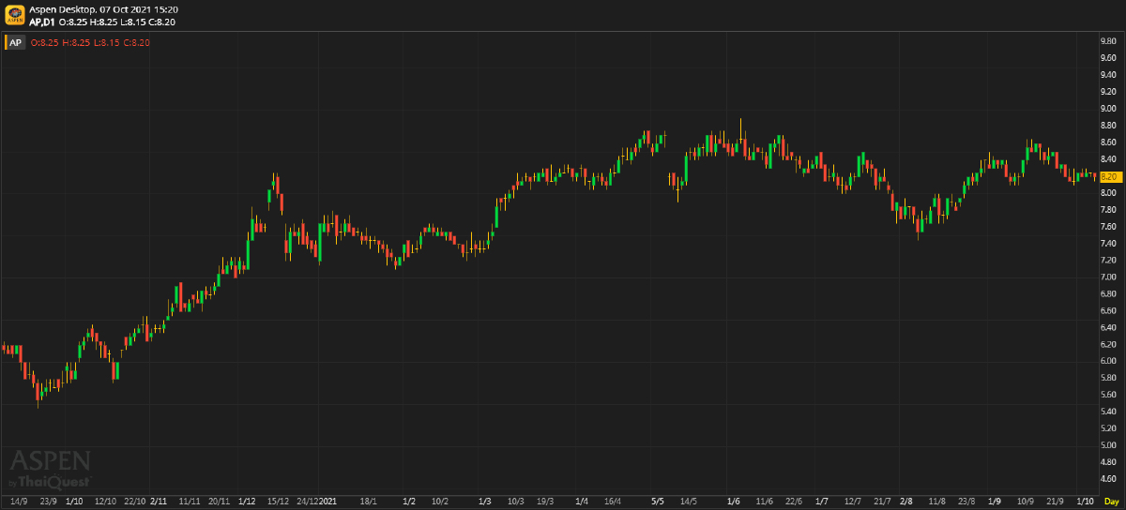
Task: Click the 5.00 price axis label
Action: click(1108, 445)
